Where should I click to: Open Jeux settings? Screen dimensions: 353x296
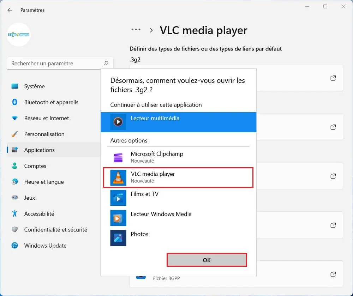(54, 198)
